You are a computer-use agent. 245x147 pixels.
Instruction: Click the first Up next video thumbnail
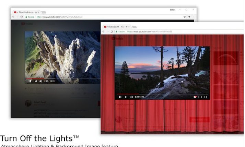(x=226, y=58)
